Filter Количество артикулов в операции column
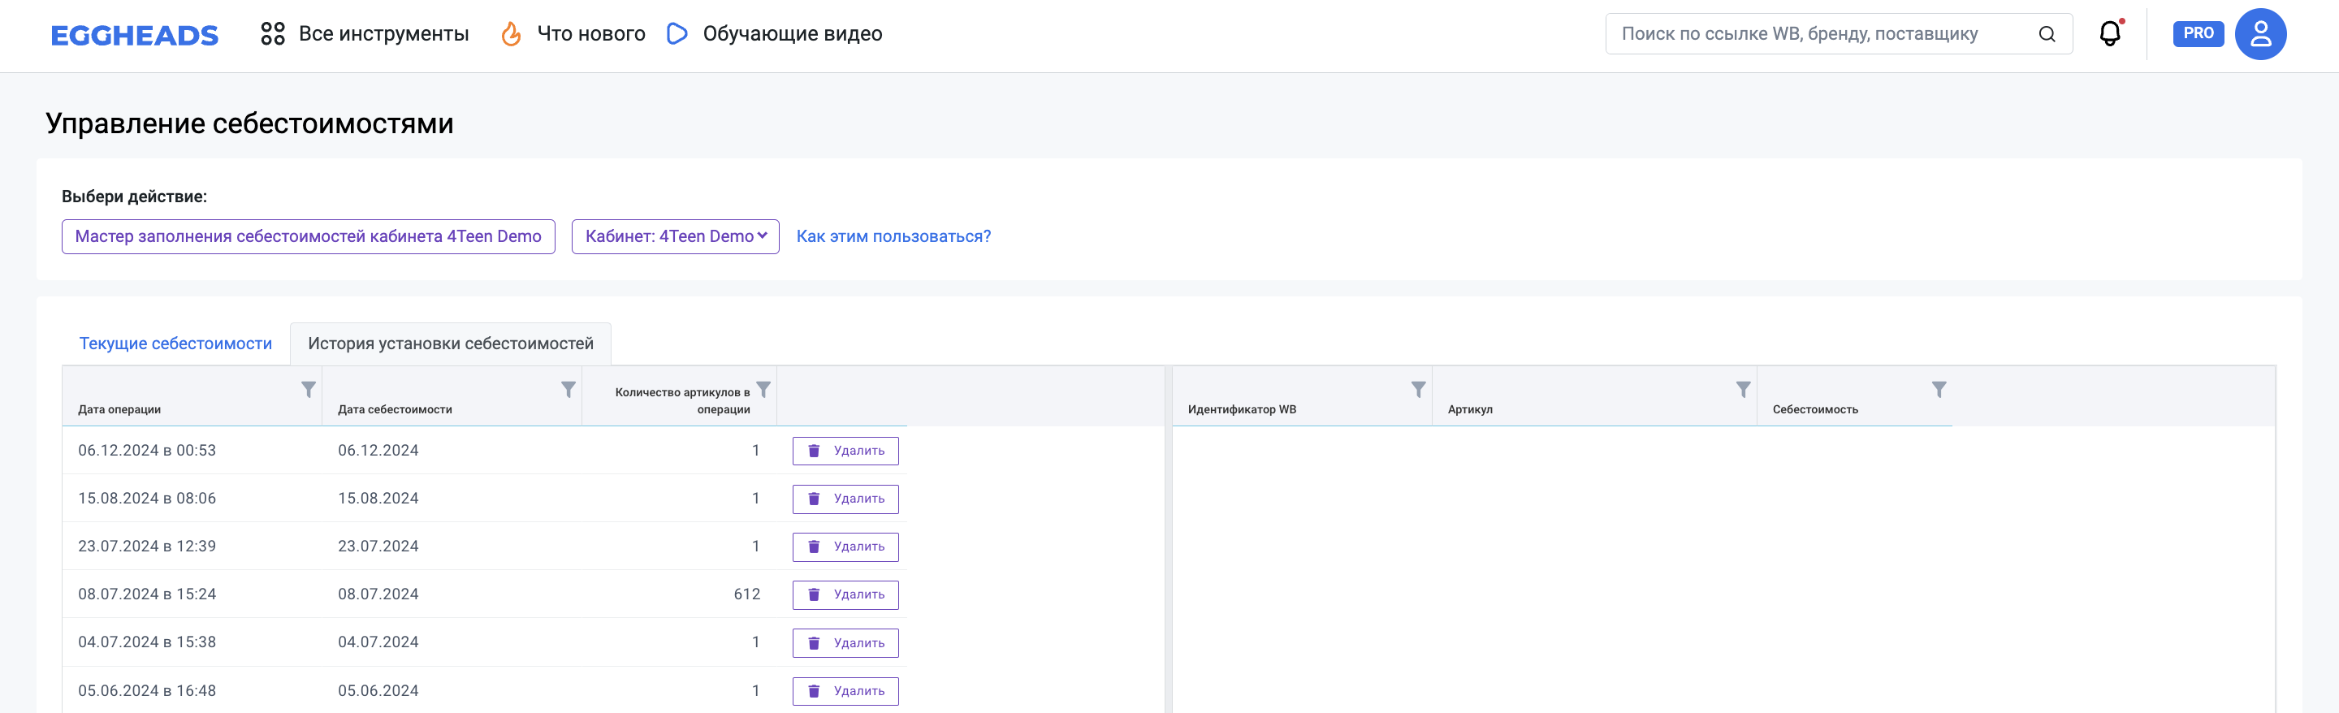 point(763,389)
